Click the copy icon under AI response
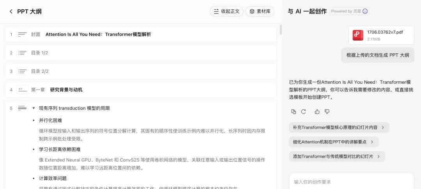This screenshot has width=421, height=189. 294,112
